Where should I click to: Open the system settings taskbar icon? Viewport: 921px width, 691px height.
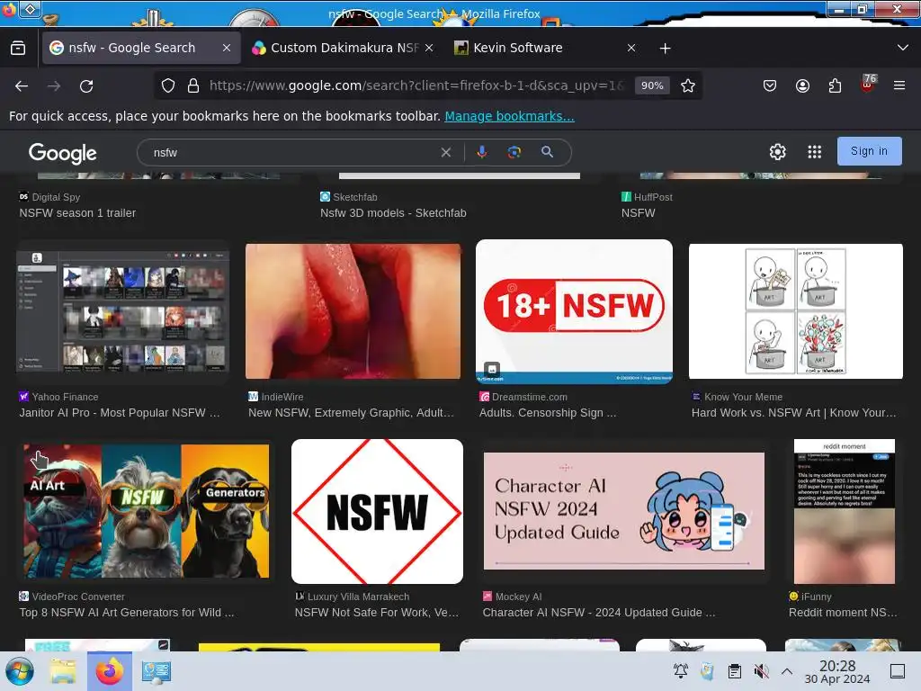pos(156,671)
